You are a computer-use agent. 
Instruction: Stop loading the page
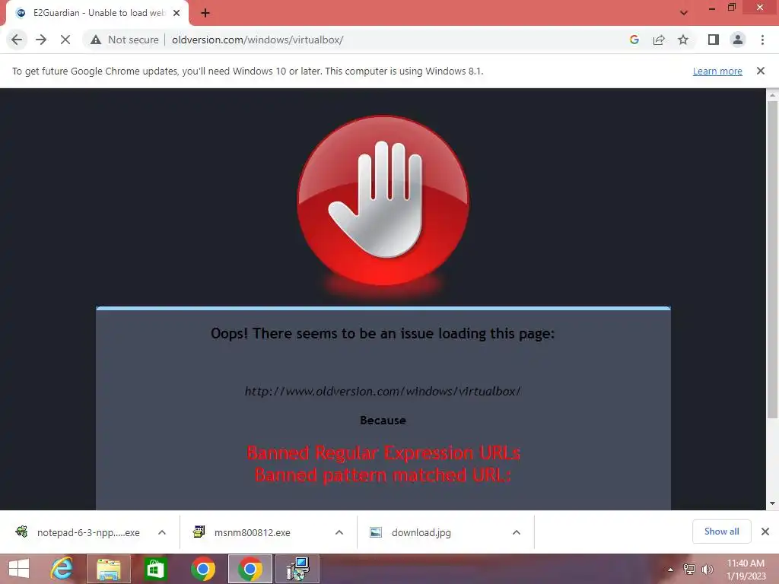click(65, 40)
